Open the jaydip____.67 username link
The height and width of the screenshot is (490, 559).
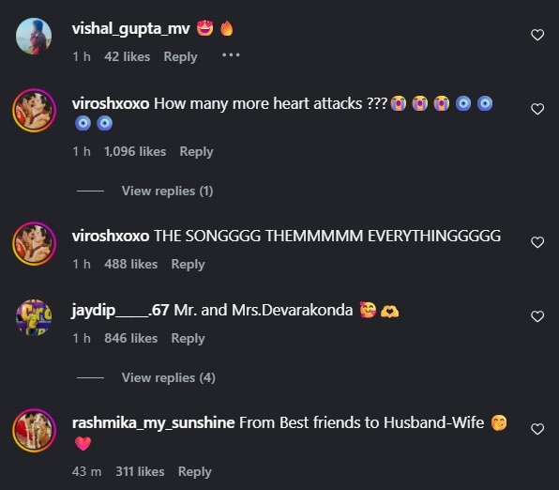coord(120,310)
